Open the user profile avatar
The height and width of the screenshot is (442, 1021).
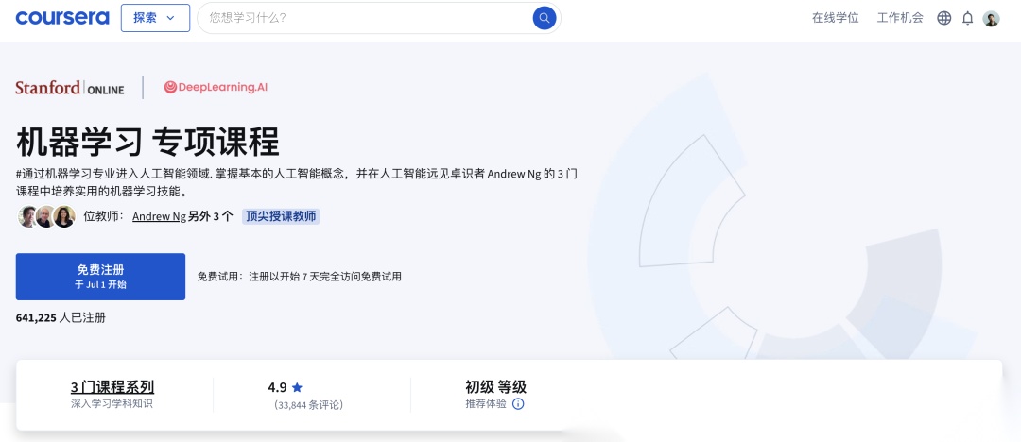coord(991,18)
